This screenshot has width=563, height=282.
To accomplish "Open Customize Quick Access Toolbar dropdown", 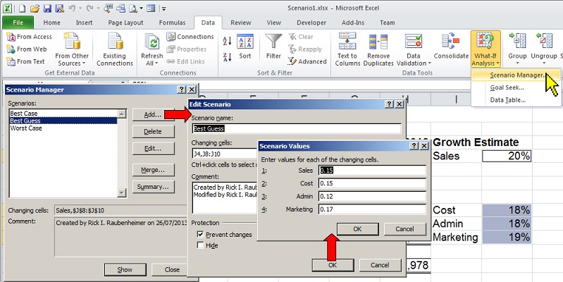I will pos(163,8).
